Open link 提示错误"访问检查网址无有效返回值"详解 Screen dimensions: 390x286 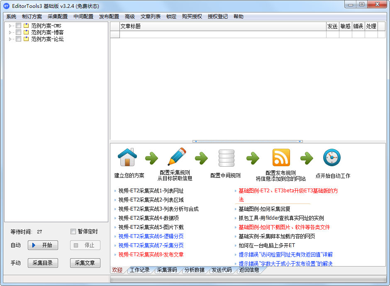tap(285, 254)
